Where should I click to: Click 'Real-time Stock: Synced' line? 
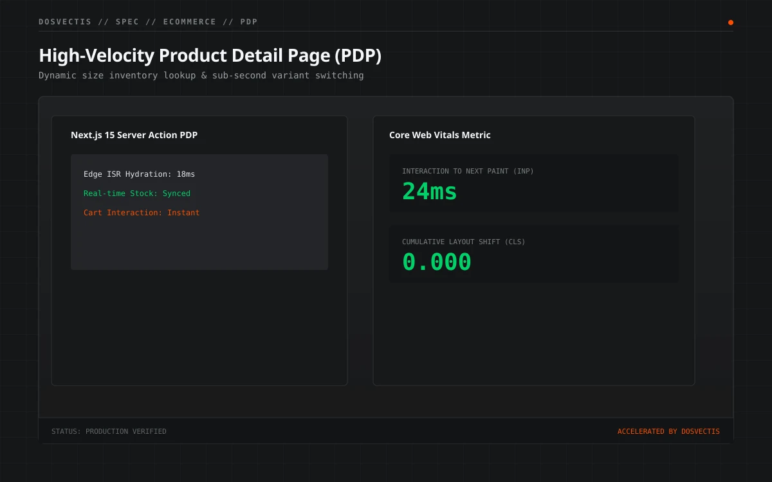137,193
